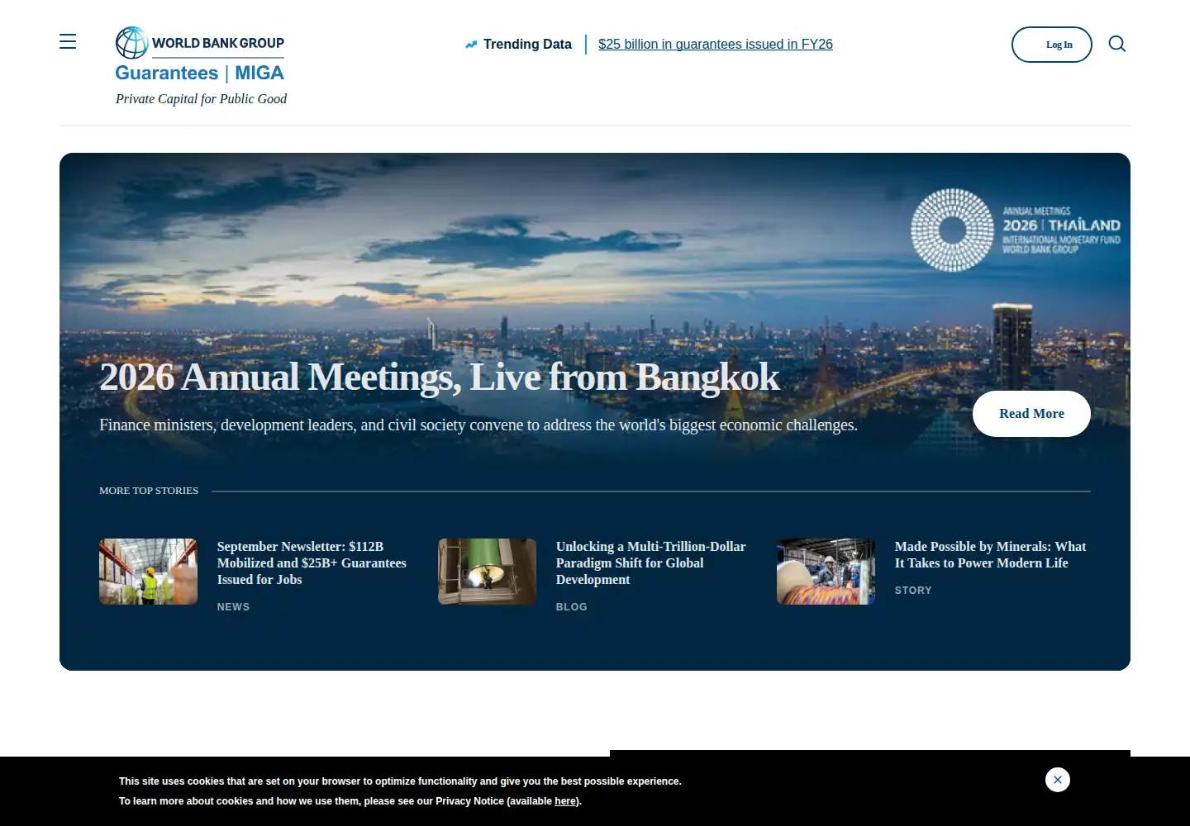Screen dimensions: 1190x826
Task: Click the 'MORE TOP STORIES' heading
Action: (x=149, y=491)
